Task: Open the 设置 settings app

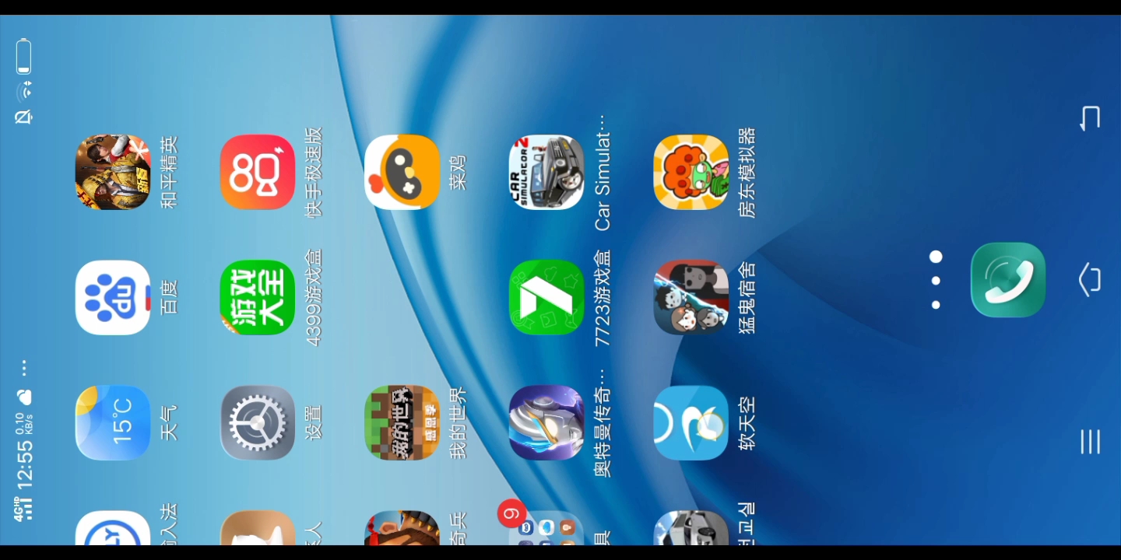Action: pyautogui.click(x=258, y=422)
